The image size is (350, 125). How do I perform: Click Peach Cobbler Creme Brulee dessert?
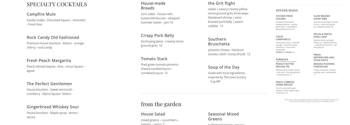click(x=285, y=83)
